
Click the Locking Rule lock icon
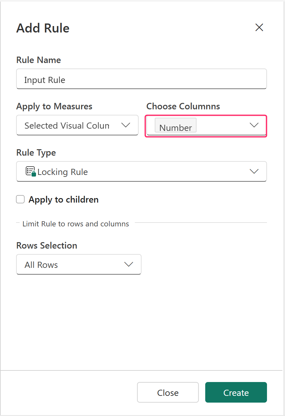tap(31, 172)
